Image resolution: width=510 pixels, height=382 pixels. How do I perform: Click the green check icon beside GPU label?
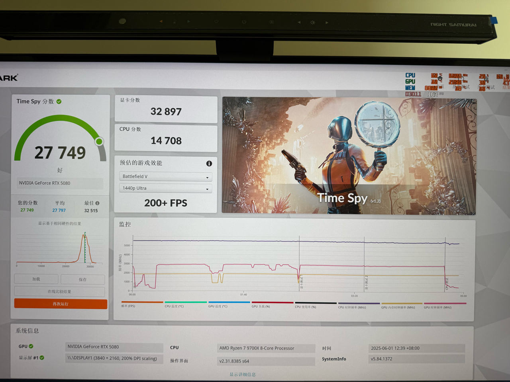click(31, 346)
